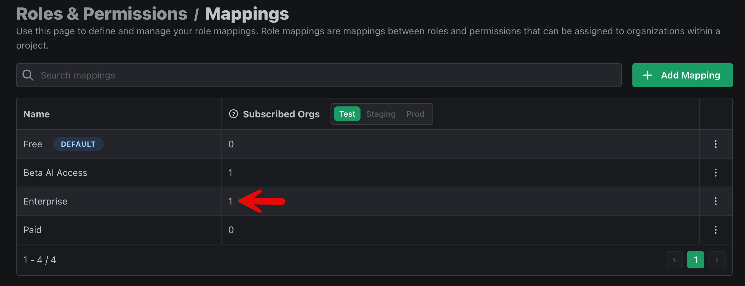This screenshot has height=286, width=745.
Task: Go to the previous page arrow
Action: [674, 260]
